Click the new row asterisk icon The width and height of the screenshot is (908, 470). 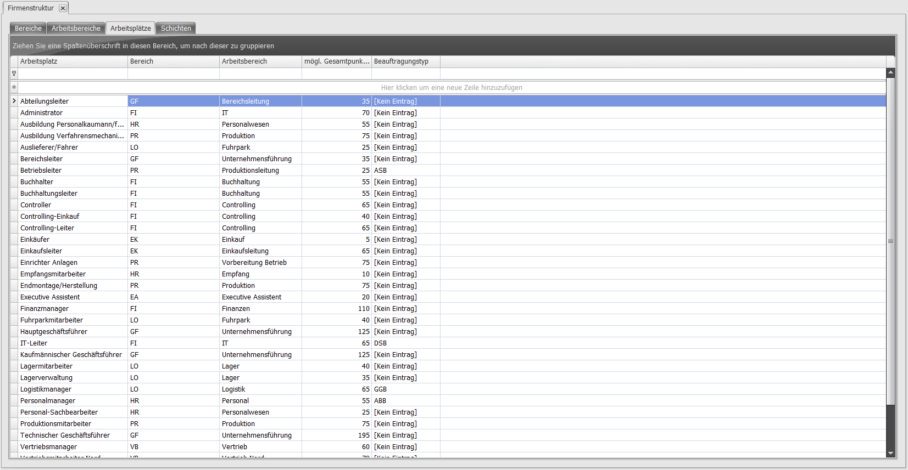[14, 87]
